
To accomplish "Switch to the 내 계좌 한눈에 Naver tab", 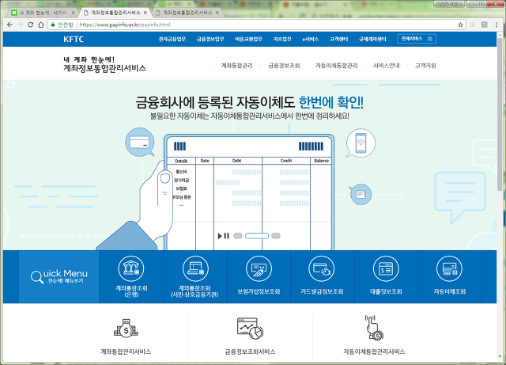I will coord(42,13).
